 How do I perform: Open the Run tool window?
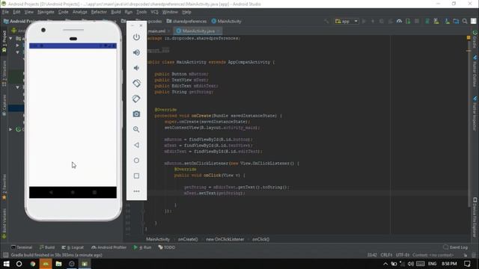(142, 247)
